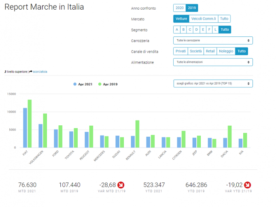Screen dimensions: 276x207
Task: Select 2019 as comparison year
Action: tap(192, 8)
